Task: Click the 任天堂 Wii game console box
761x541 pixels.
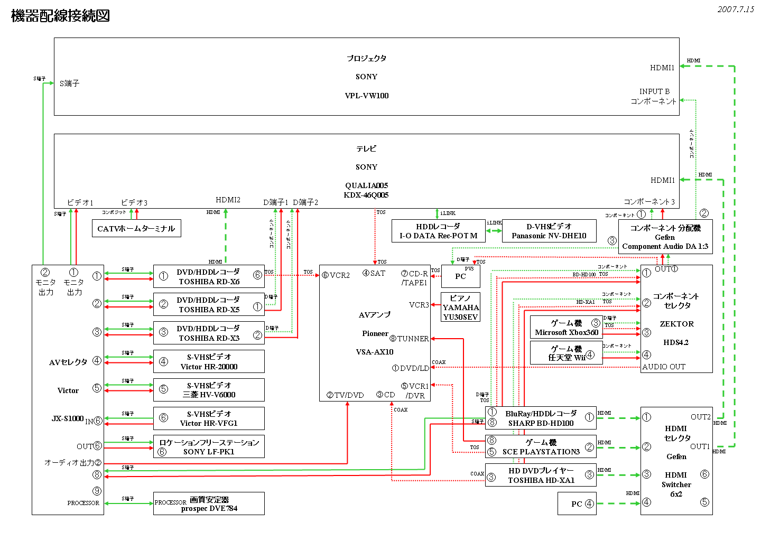Action: pyautogui.click(x=566, y=353)
